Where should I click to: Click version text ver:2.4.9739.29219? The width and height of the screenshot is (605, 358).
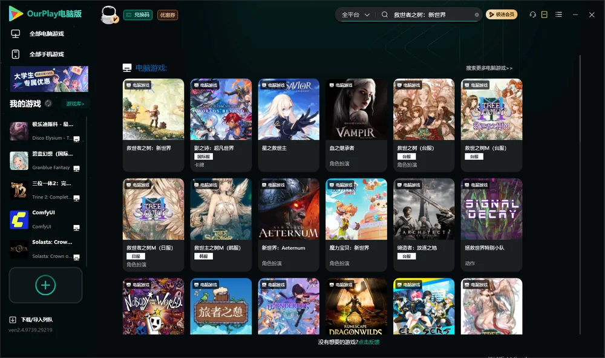[x=30, y=330]
